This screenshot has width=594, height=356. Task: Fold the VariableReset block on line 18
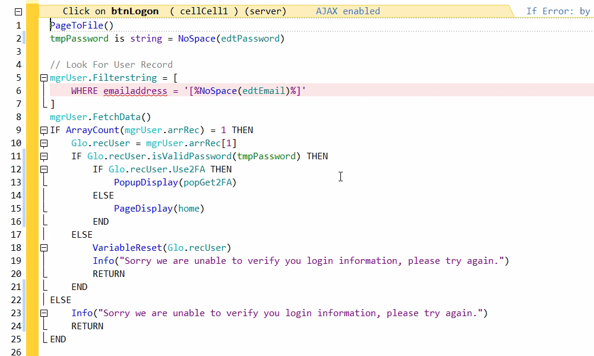[43, 248]
